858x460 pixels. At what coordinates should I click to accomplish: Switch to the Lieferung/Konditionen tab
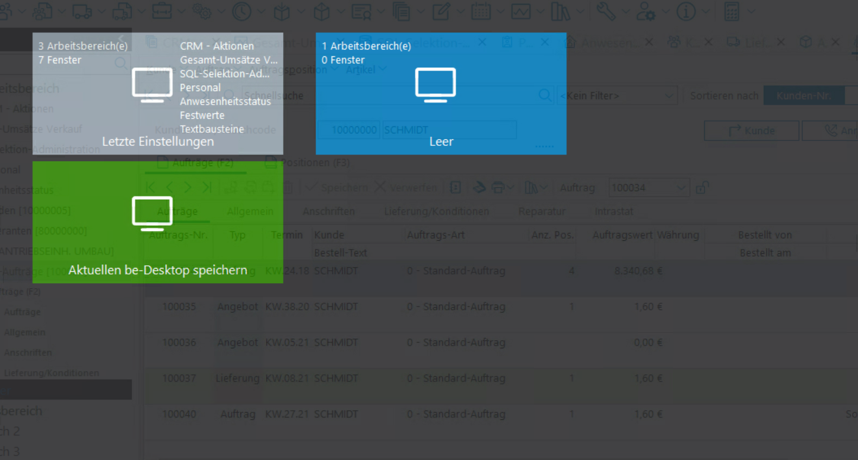436,212
